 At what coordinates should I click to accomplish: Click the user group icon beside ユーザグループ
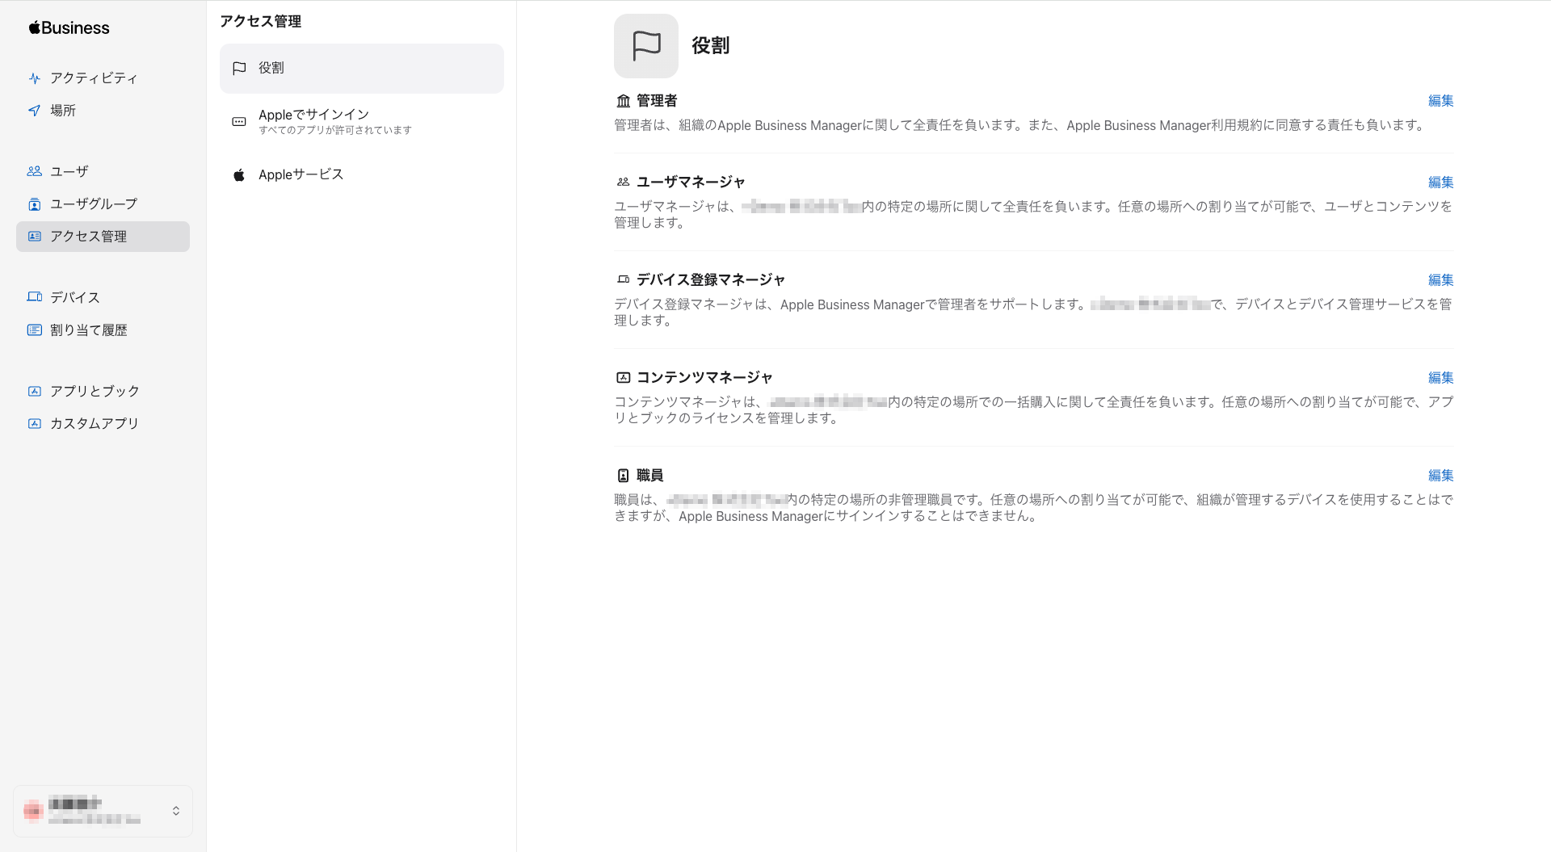tap(34, 204)
